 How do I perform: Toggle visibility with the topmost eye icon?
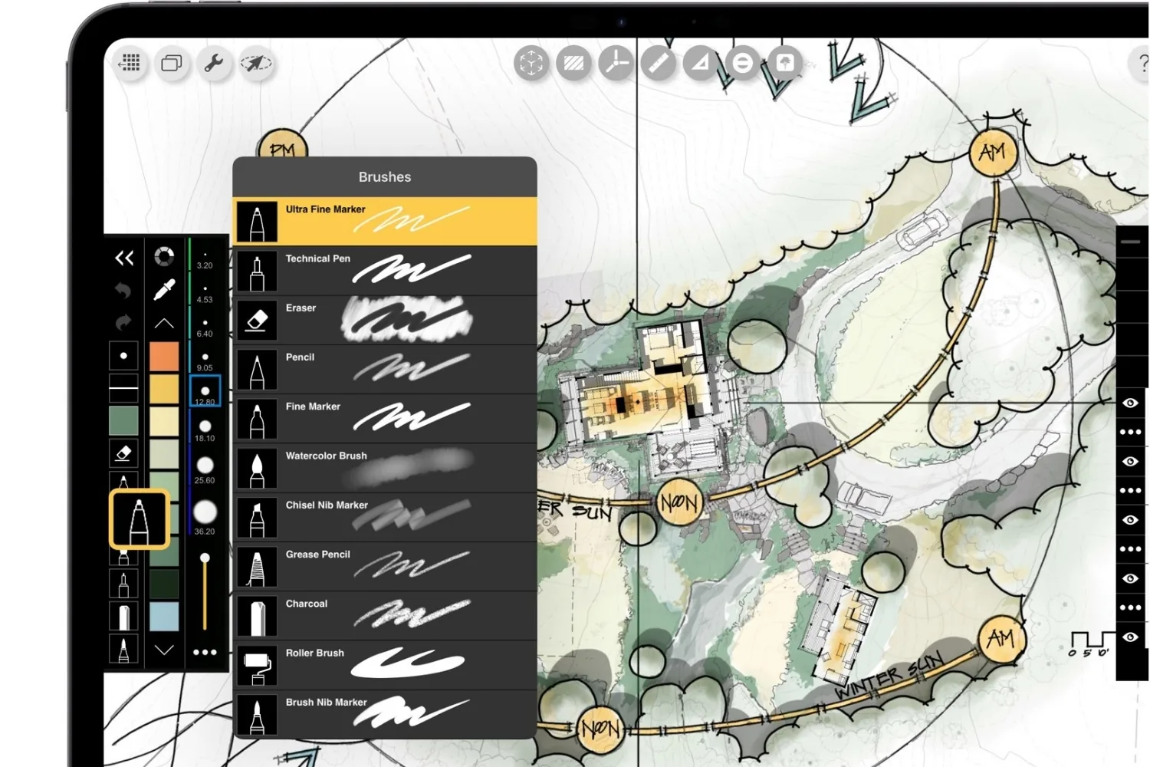[x=1130, y=403]
